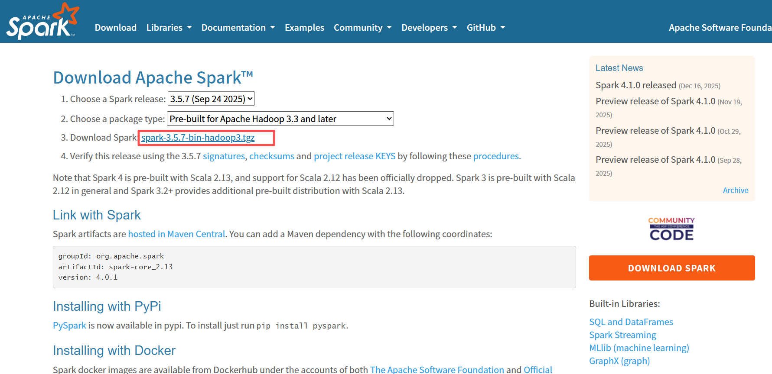Open Preview release of Spark 4.1.0 Oct 29
772x374 pixels.
(655, 131)
